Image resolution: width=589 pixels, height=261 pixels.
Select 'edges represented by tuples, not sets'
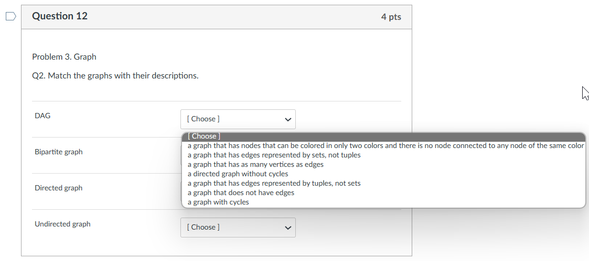click(383, 183)
